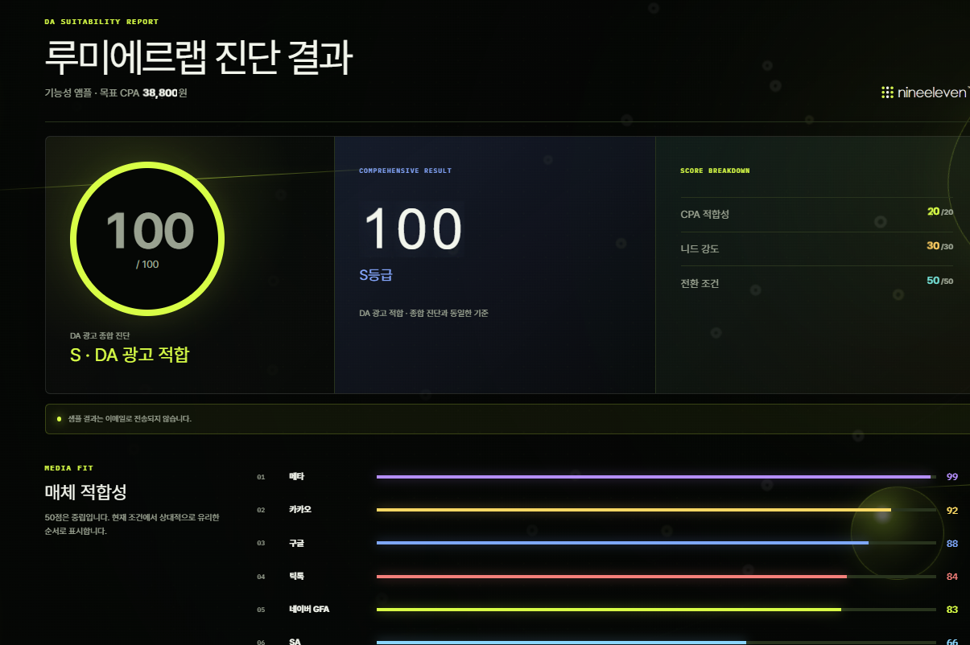
Task: Click the 30/30 score value
Action: tap(940, 246)
